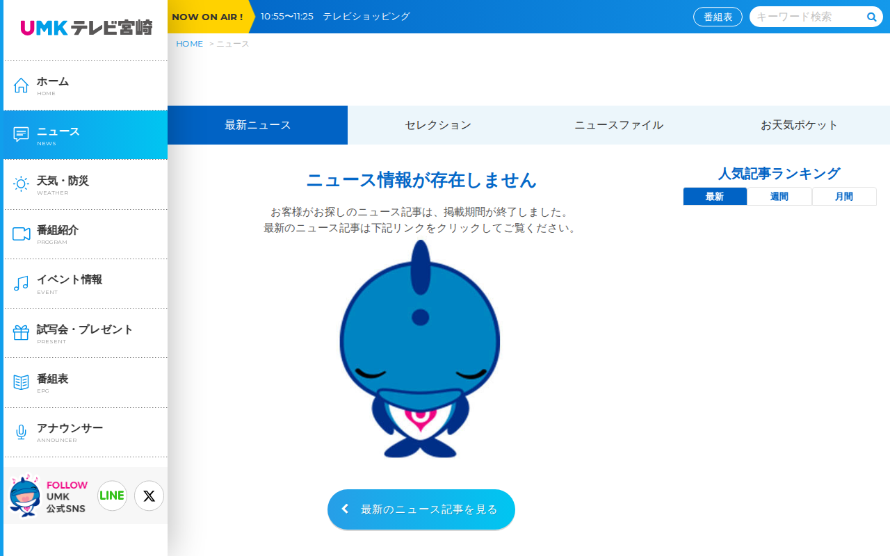
Task: Click the open book EPG icon
Action: click(x=21, y=382)
